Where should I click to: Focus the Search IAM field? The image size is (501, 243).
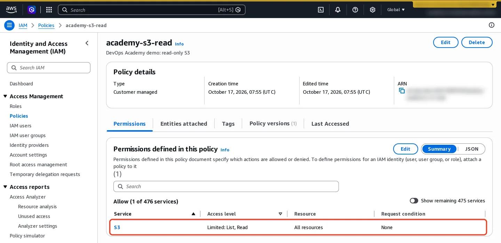click(x=49, y=68)
